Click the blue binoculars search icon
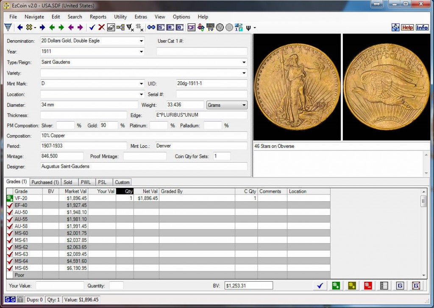Screen dimensions: 434x308 (151, 28)
